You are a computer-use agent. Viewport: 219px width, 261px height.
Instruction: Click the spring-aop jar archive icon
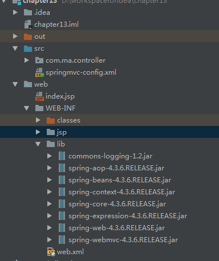(62, 168)
